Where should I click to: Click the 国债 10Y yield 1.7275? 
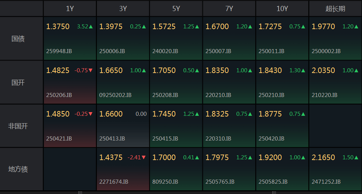pos(270,27)
